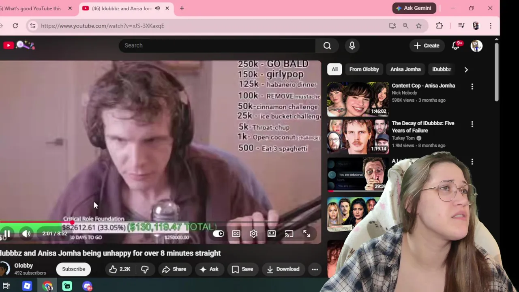Open the green app on the taskbar
Image resolution: width=519 pixels, height=292 pixels.
(67, 286)
